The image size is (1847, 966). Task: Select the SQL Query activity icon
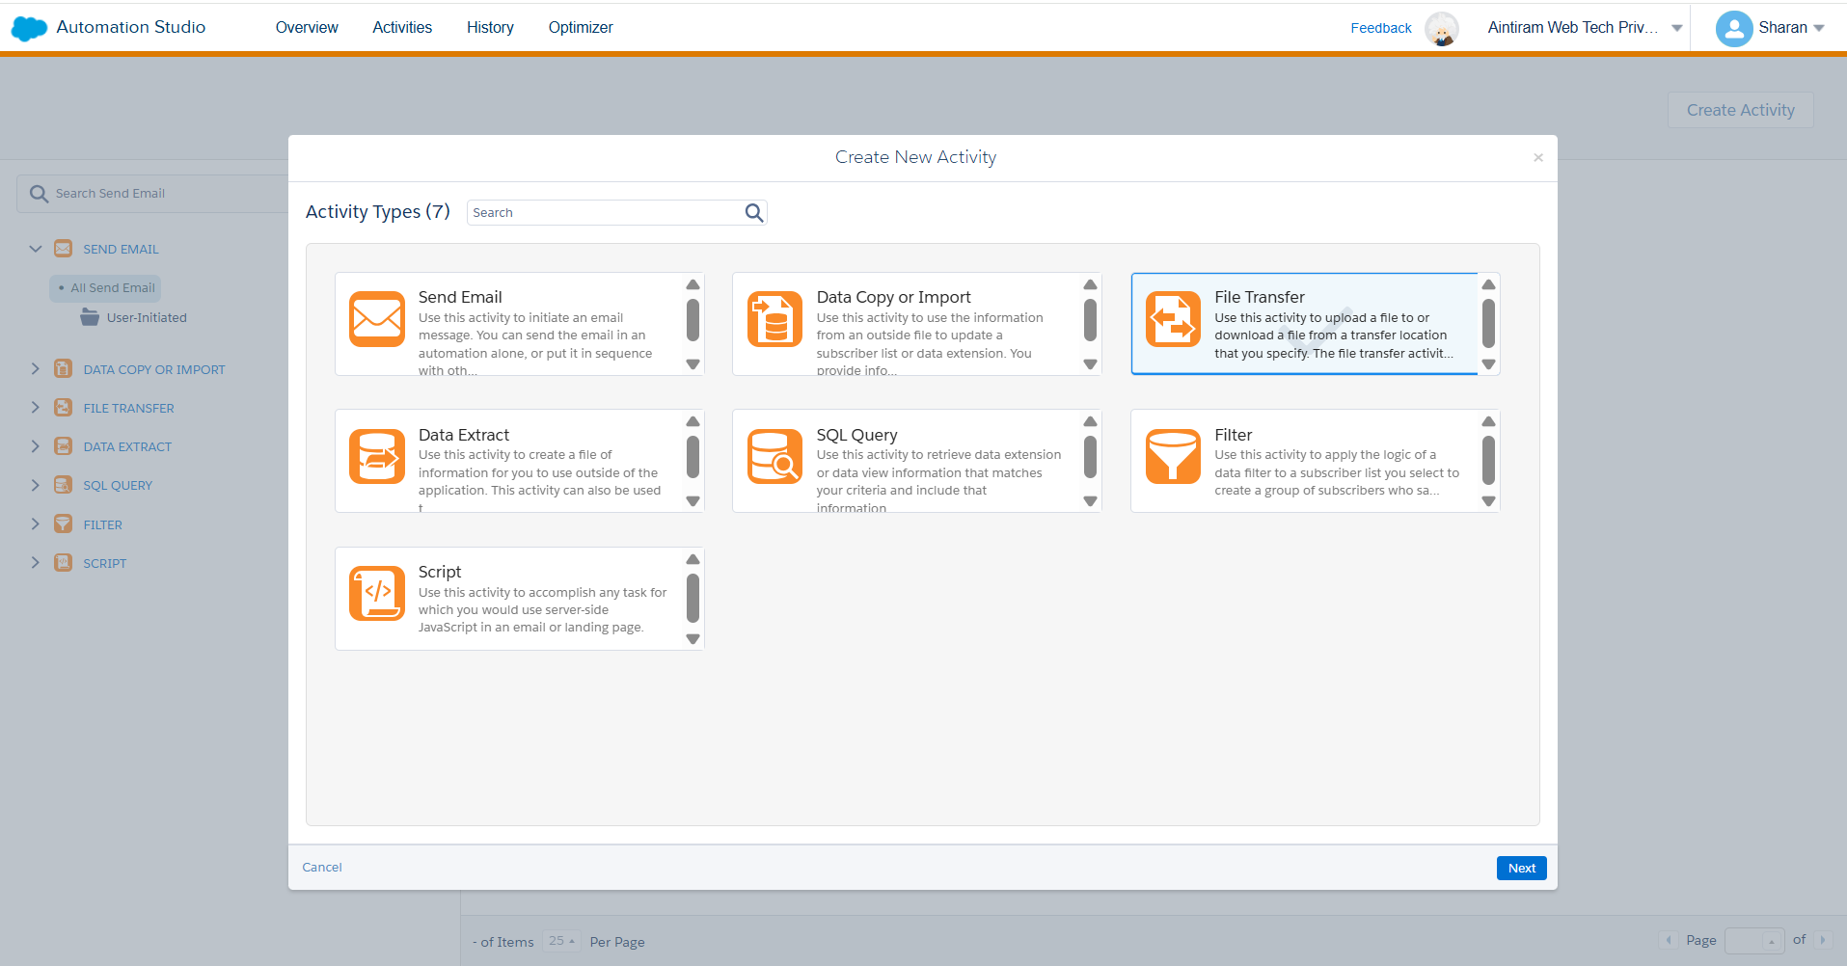[x=774, y=457]
